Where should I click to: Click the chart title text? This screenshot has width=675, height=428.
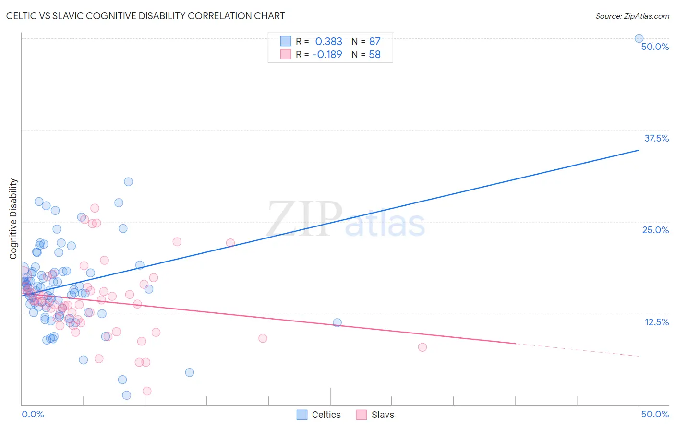(x=145, y=16)
